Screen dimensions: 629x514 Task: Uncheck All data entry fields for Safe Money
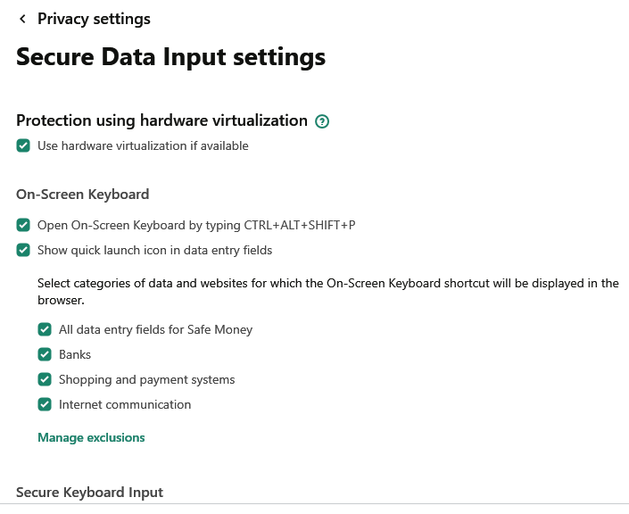(x=45, y=329)
